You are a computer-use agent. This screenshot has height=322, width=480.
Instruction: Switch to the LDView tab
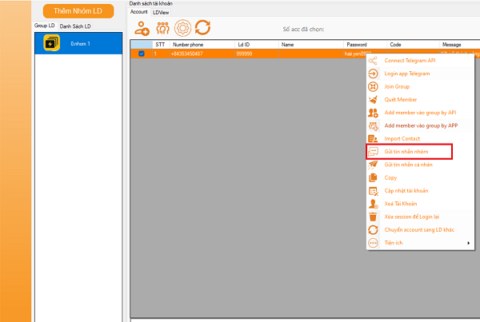[x=161, y=13]
